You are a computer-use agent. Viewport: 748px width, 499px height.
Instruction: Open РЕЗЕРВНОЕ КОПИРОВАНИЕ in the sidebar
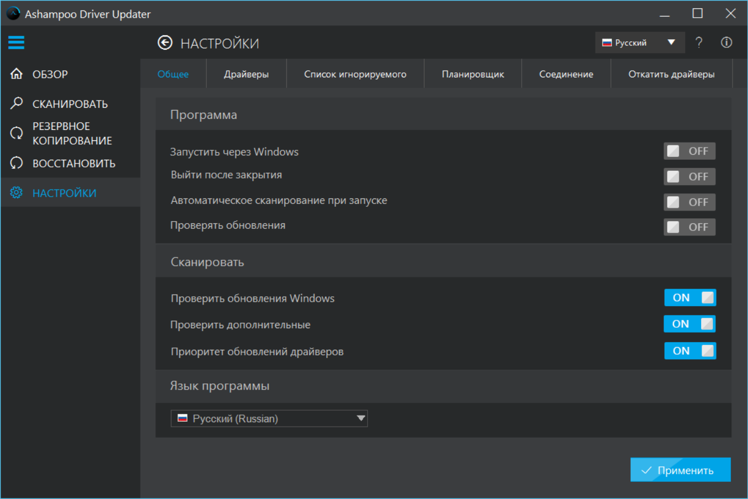click(x=70, y=133)
